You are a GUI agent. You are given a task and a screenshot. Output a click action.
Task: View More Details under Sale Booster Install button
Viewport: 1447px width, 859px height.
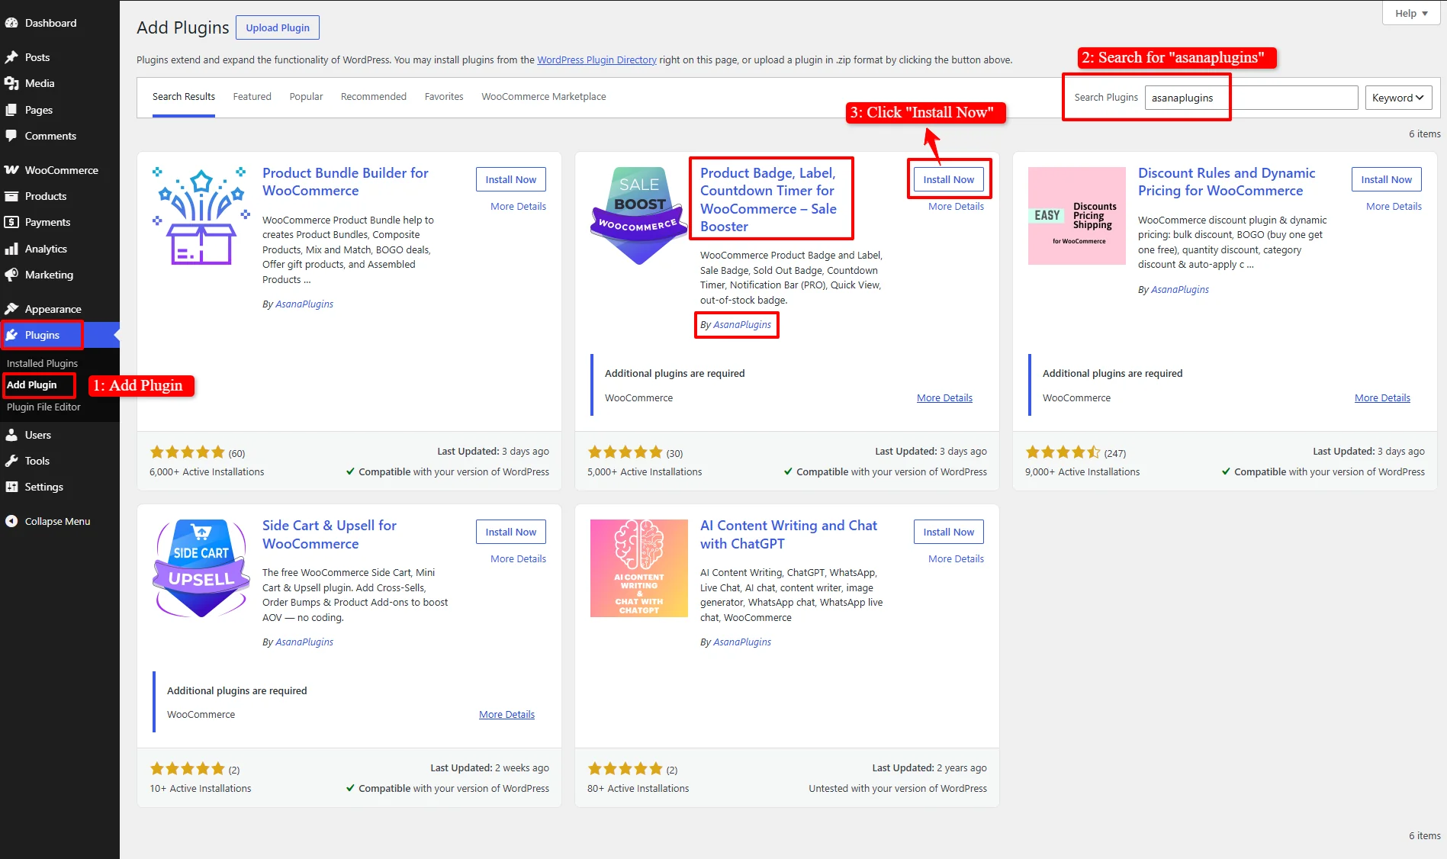pos(956,206)
